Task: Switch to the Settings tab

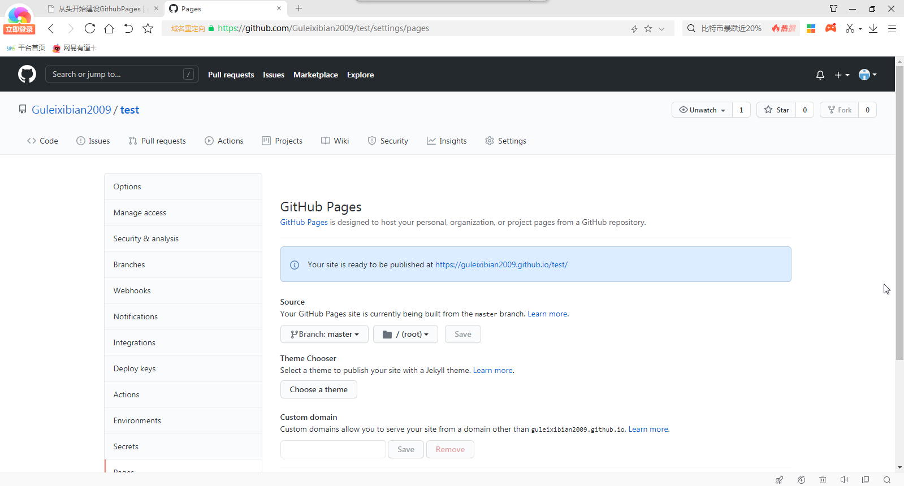Action: [x=505, y=141]
